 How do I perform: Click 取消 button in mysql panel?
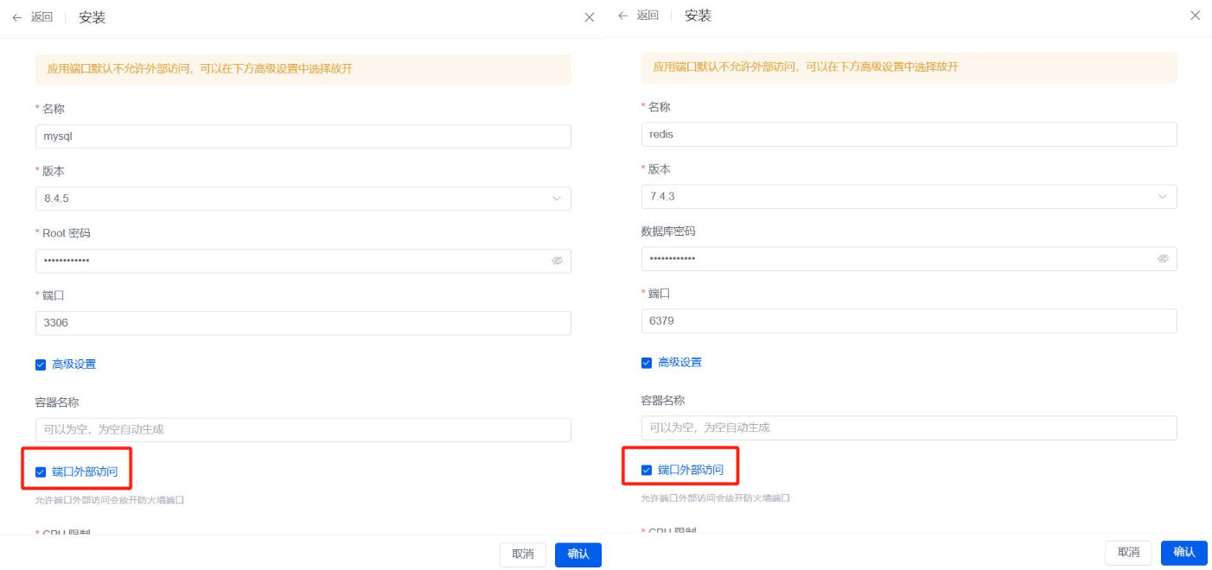(x=523, y=554)
